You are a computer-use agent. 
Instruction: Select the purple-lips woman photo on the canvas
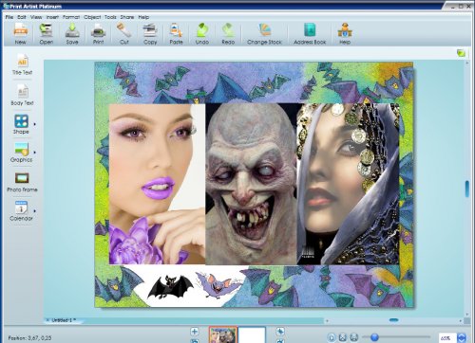point(157,185)
